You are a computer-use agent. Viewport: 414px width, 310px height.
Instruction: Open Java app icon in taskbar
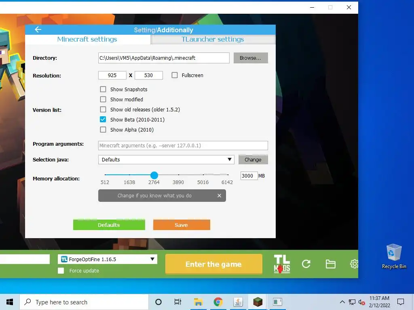pos(238,302)
